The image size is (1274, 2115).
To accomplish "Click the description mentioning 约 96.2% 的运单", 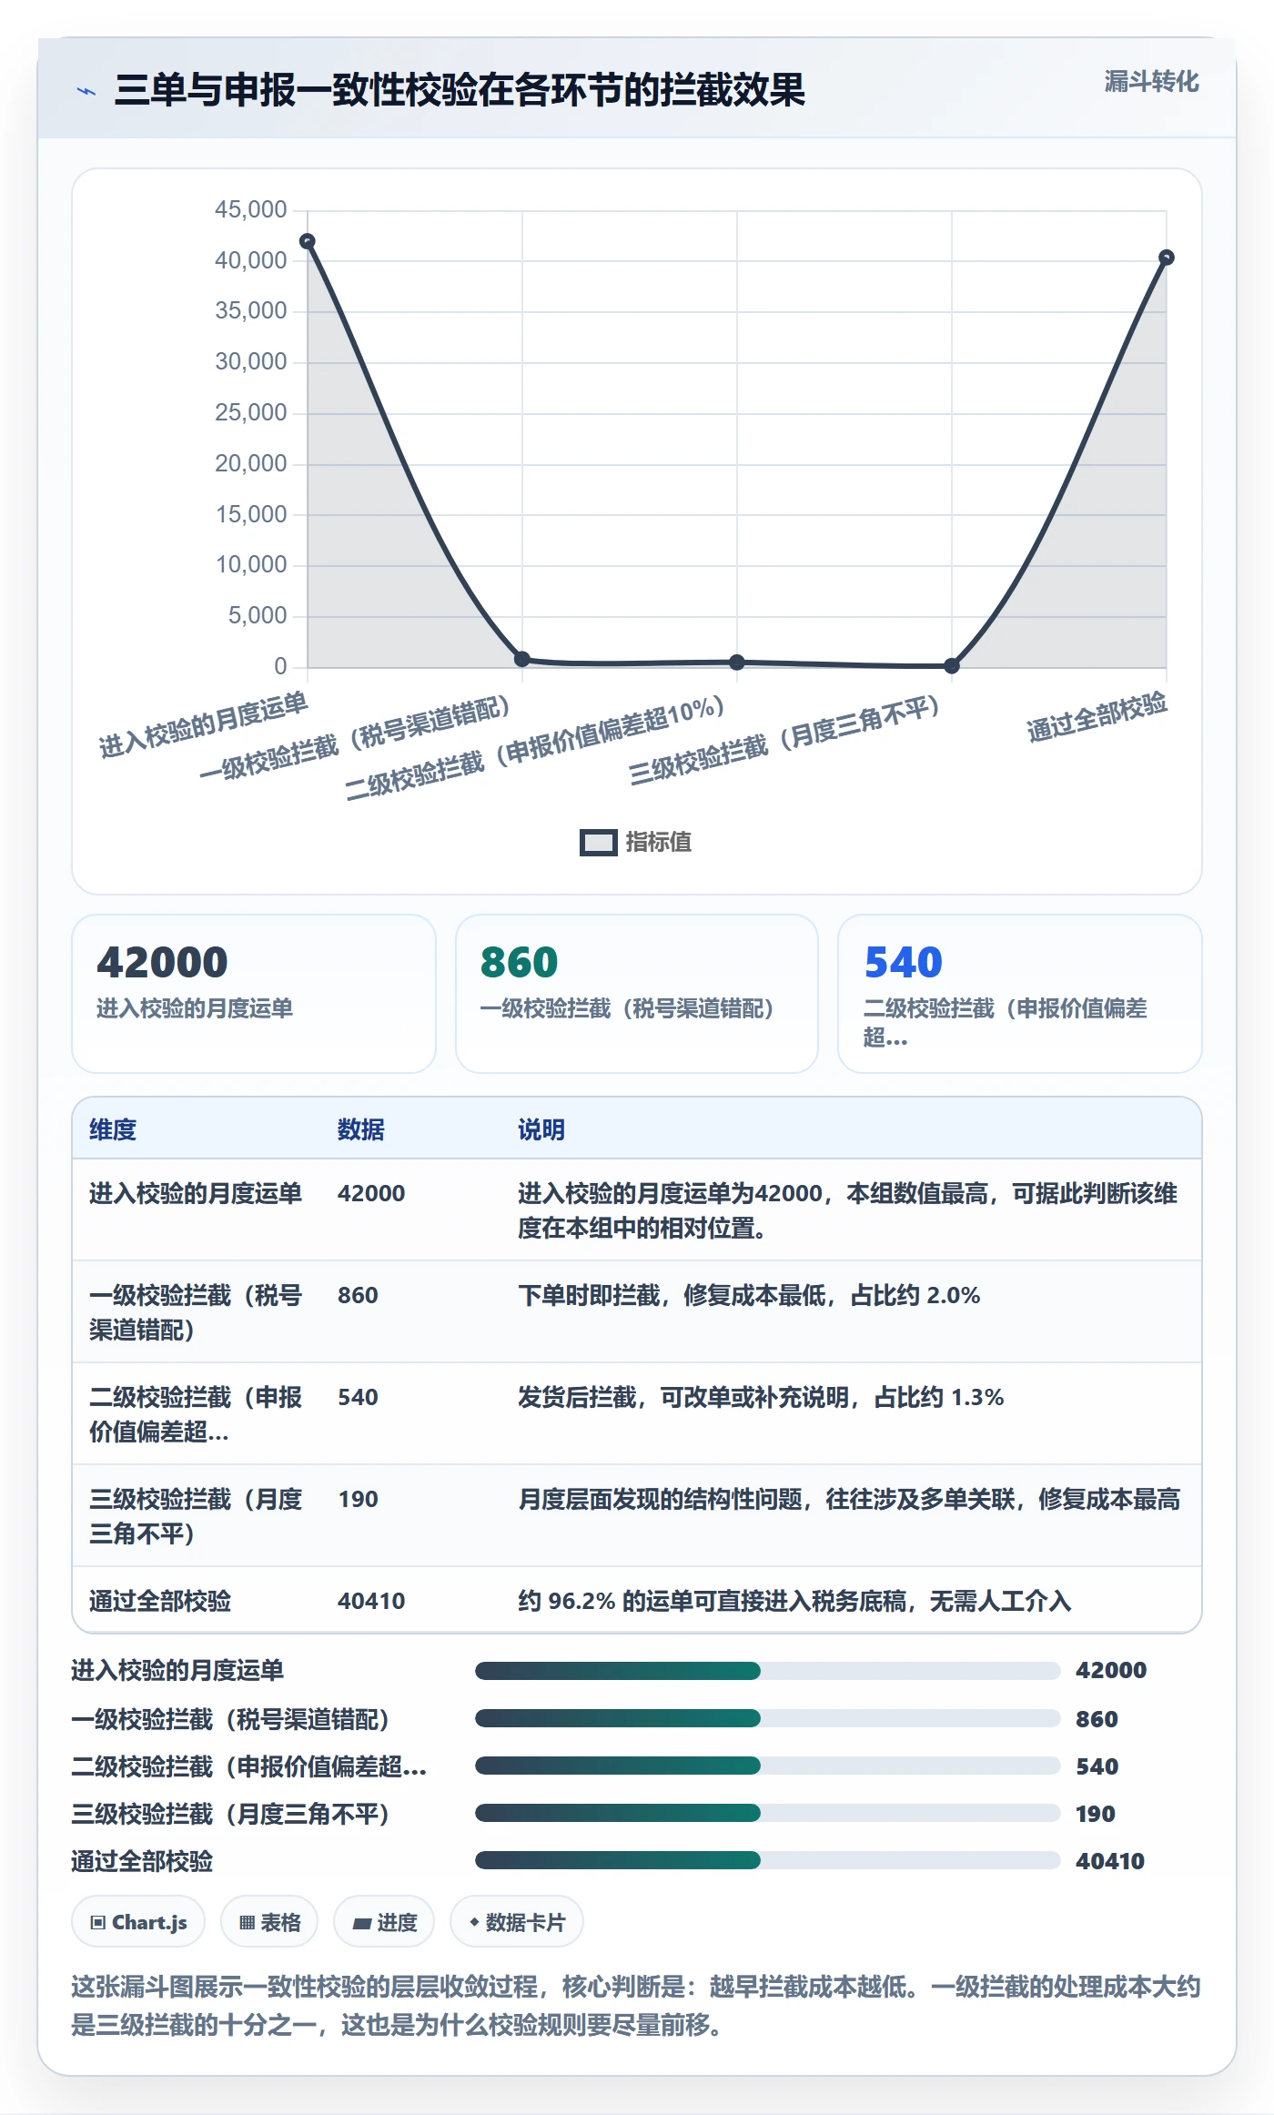I will (x=794, y=1601).
